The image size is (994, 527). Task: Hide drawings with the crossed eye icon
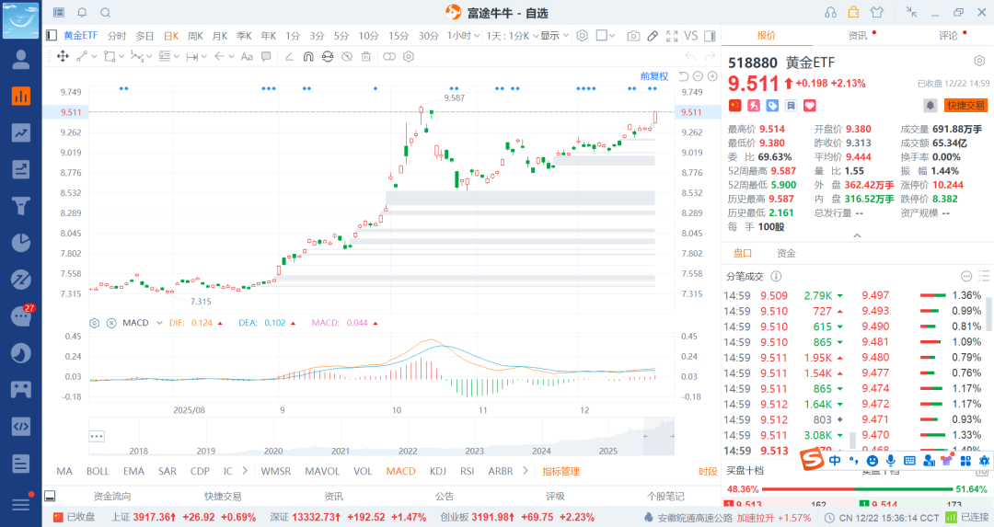347,56
